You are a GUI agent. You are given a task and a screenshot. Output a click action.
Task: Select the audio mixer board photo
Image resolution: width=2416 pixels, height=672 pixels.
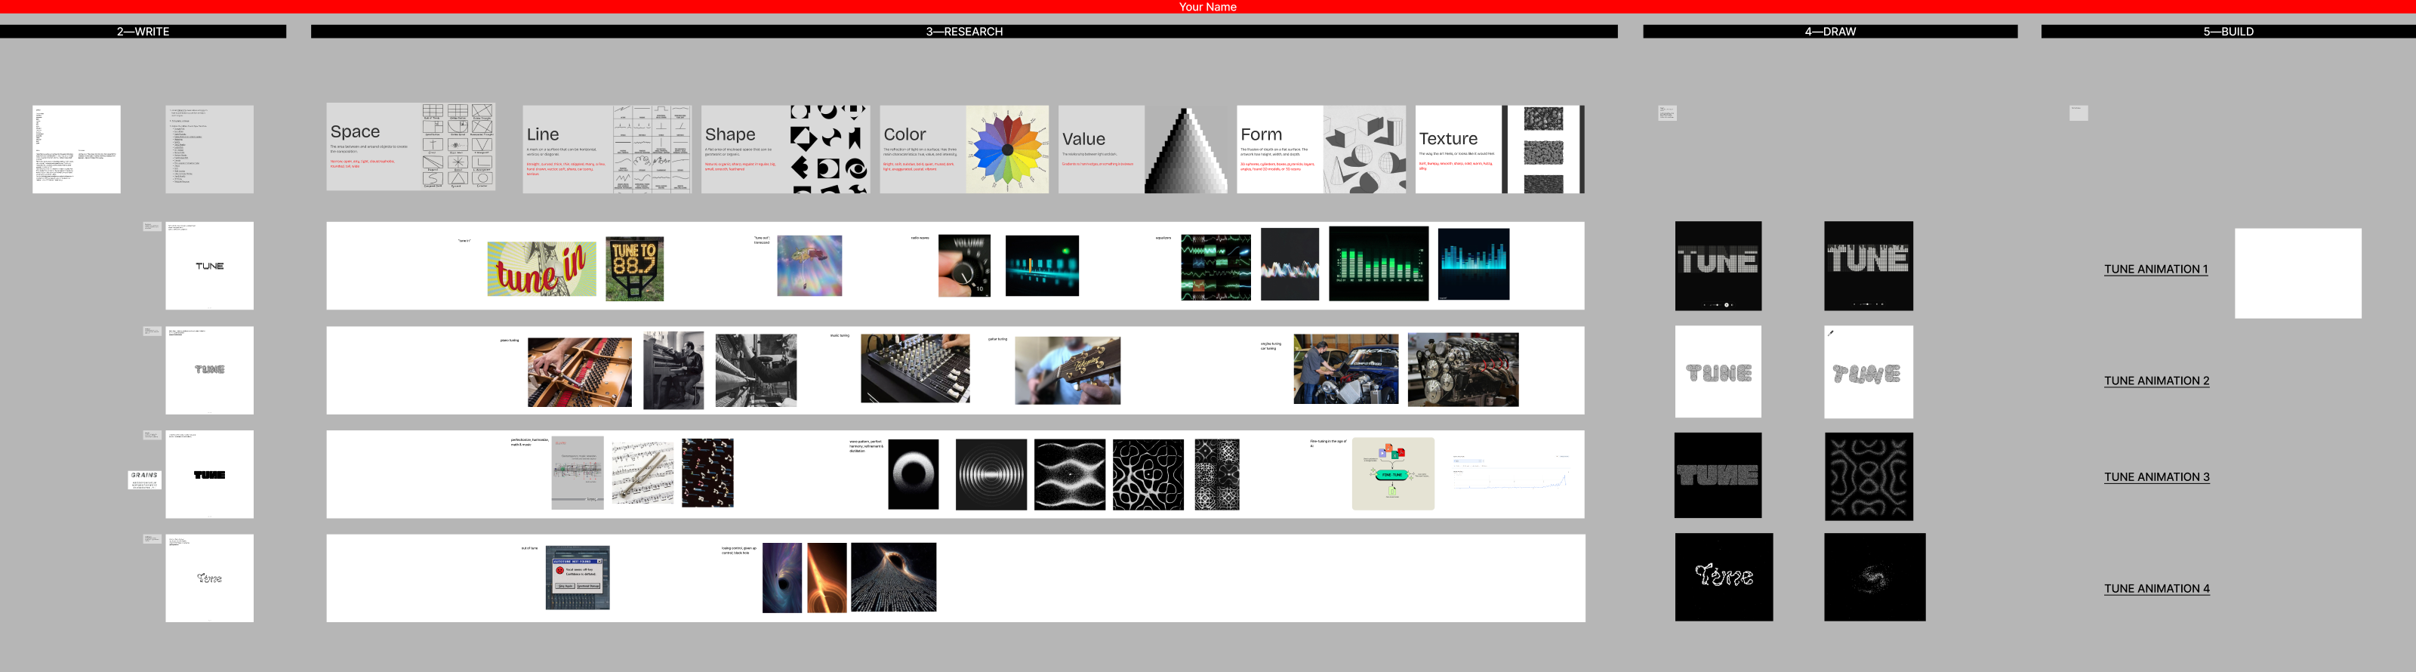click(915, 369)
